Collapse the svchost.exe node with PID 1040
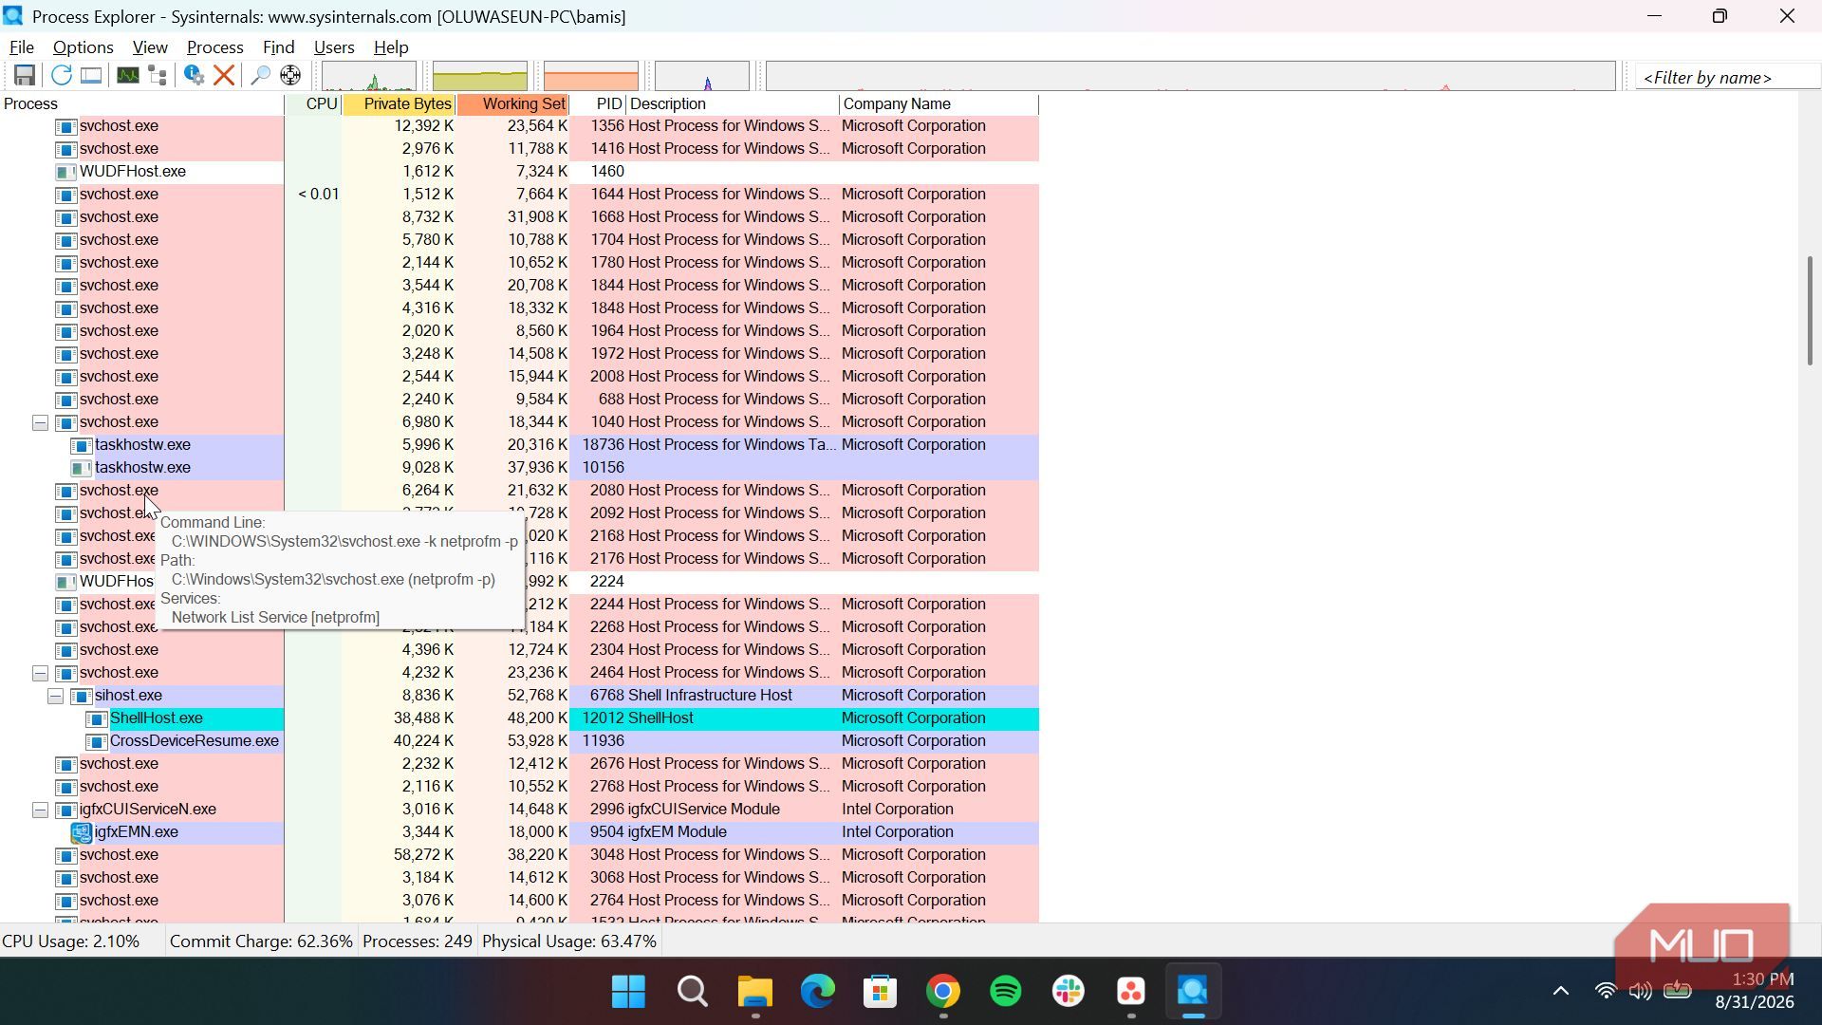Viewport: 1822px width, 1025px height. pos(40,422)
